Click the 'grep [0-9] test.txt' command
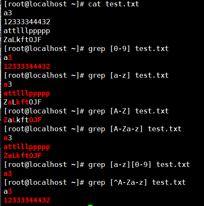 click(129, 49)
